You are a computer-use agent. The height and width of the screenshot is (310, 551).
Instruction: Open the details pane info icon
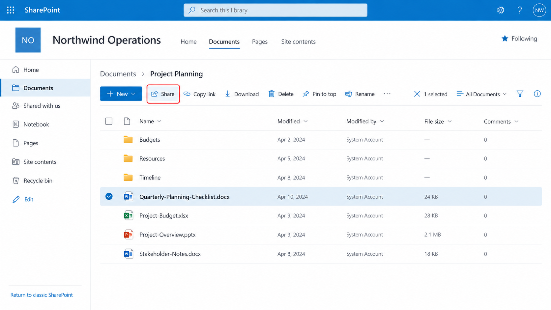[537, 94]
